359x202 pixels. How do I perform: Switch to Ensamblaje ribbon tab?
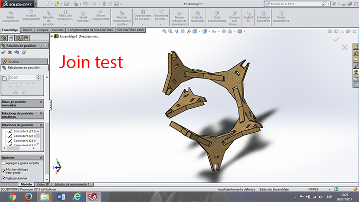(x=10, y=30)
